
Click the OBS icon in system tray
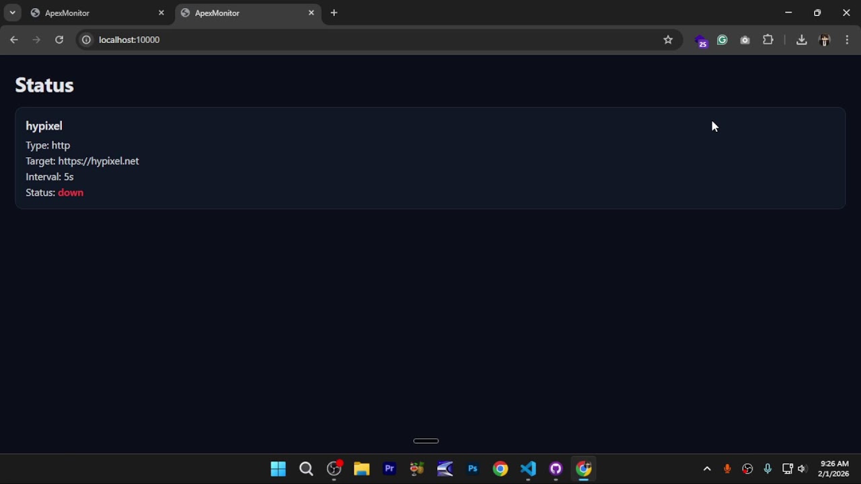tap(747, 469)
